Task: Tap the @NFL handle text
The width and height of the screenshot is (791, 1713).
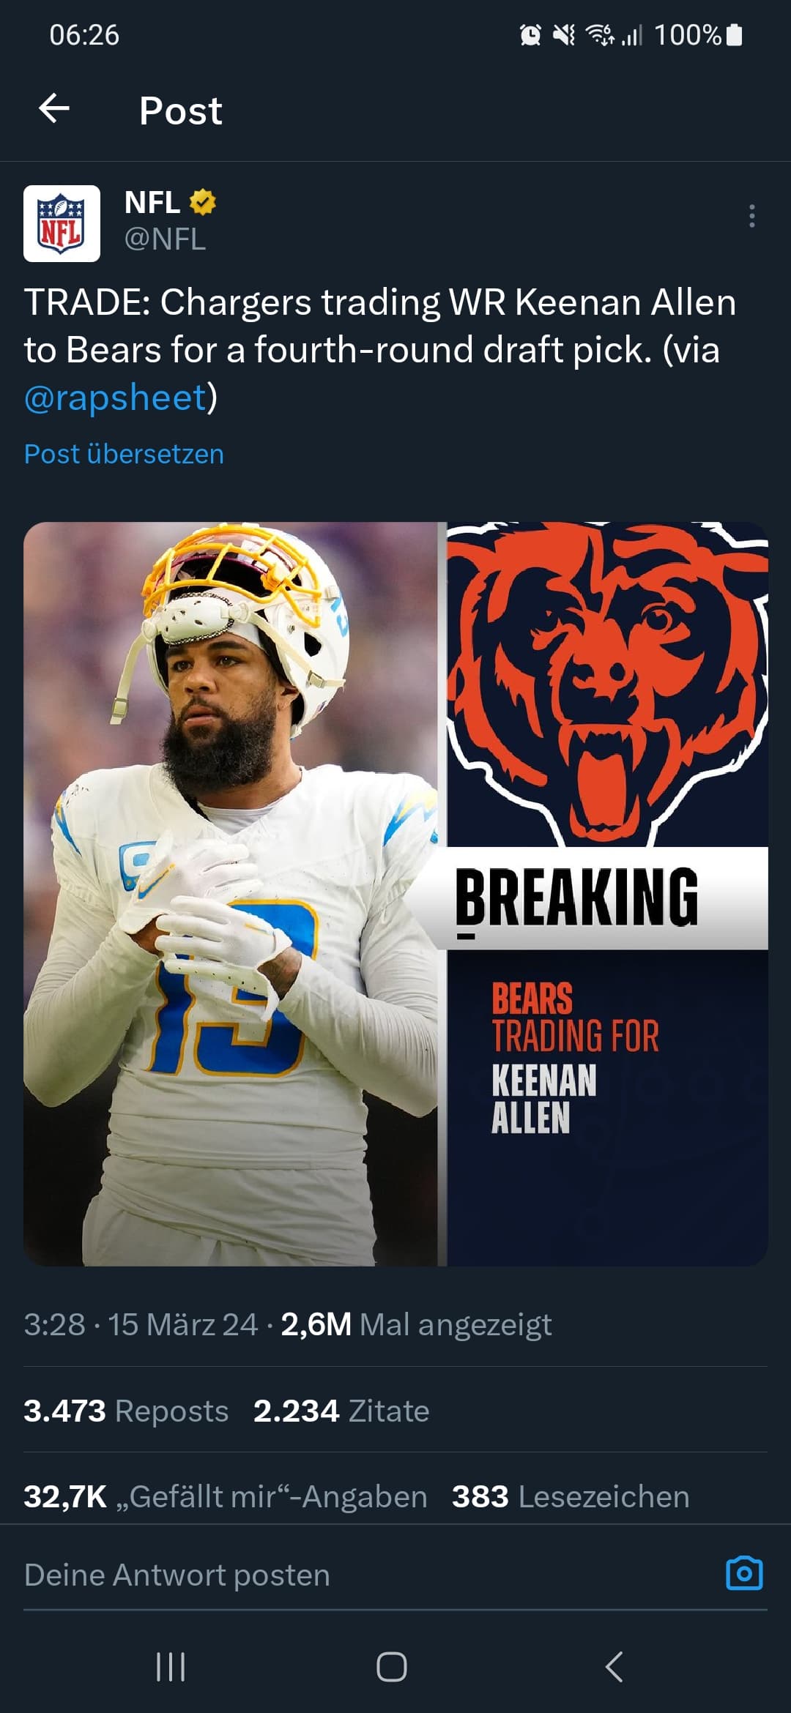Action: (165, 239)
